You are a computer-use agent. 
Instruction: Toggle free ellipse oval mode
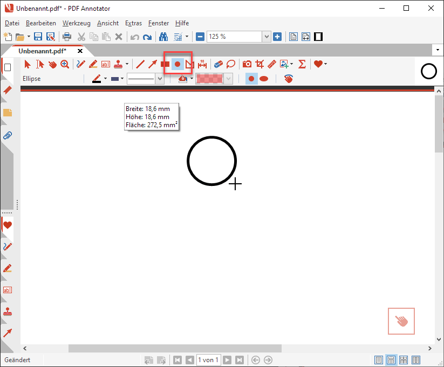point(264,79)
